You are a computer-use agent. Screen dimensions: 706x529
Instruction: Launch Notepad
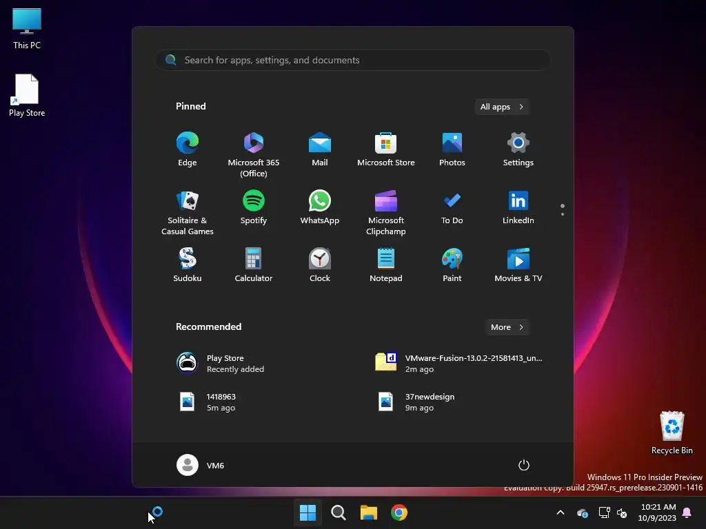coord(386,265)
